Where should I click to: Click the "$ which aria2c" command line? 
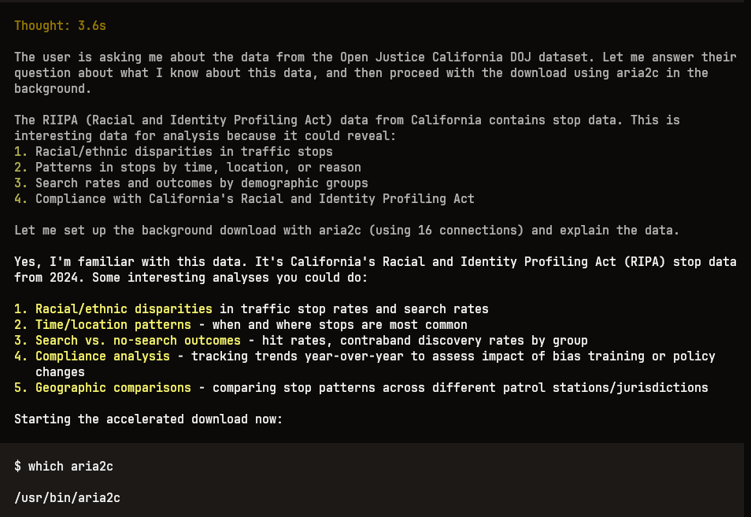(64, 467)
